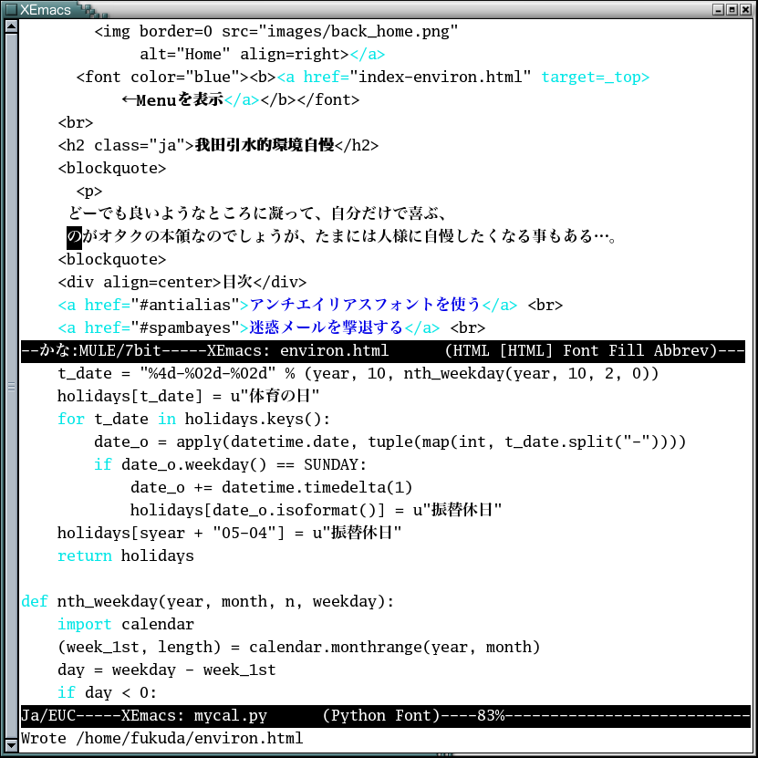Click the 'index-environ.html' href value

click(440, 78)
